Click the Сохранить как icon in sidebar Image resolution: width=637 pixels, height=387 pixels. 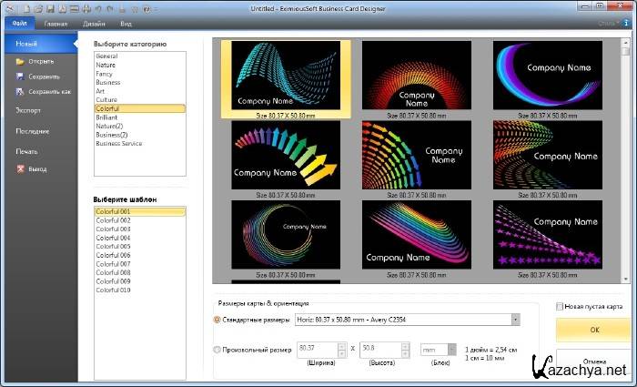coord(19,92)
